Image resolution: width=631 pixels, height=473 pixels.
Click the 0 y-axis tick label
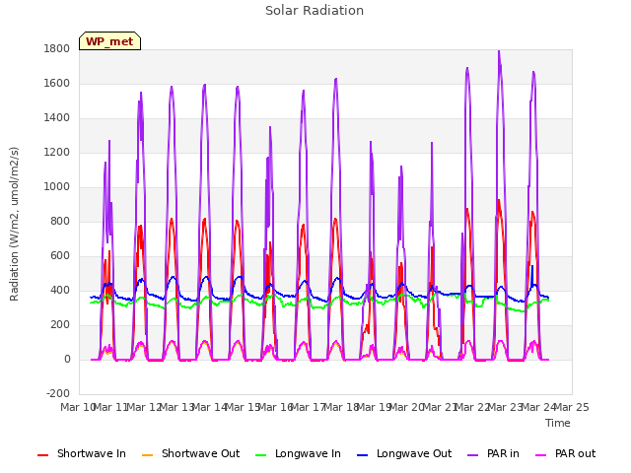click(x=67, y=359)
